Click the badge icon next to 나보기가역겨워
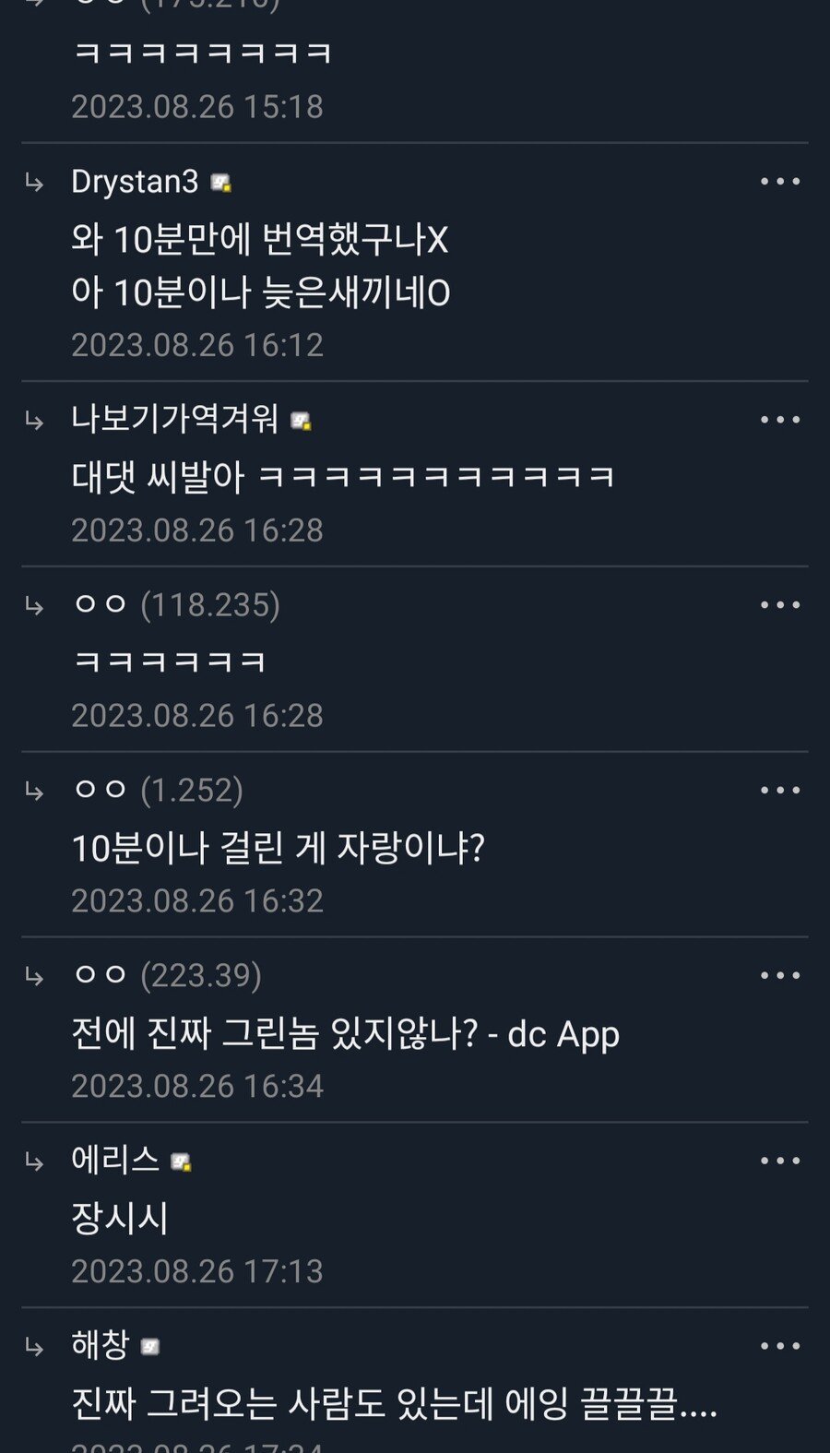Image resolution: width=830 pixels, height=1453 pixels. click(x=302, y=422)
